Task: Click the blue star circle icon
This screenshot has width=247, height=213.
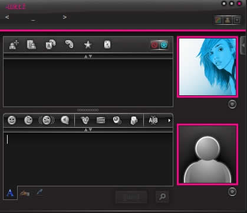Action: [x=164, y=45]
